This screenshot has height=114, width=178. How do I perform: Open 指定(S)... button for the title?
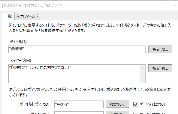(x=160, y=49)
